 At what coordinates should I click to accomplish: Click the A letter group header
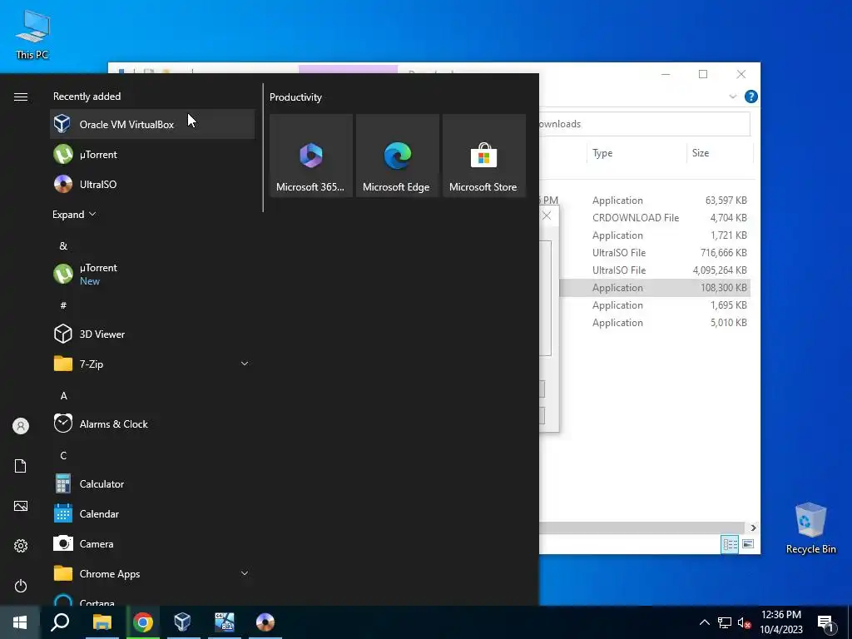63,395
